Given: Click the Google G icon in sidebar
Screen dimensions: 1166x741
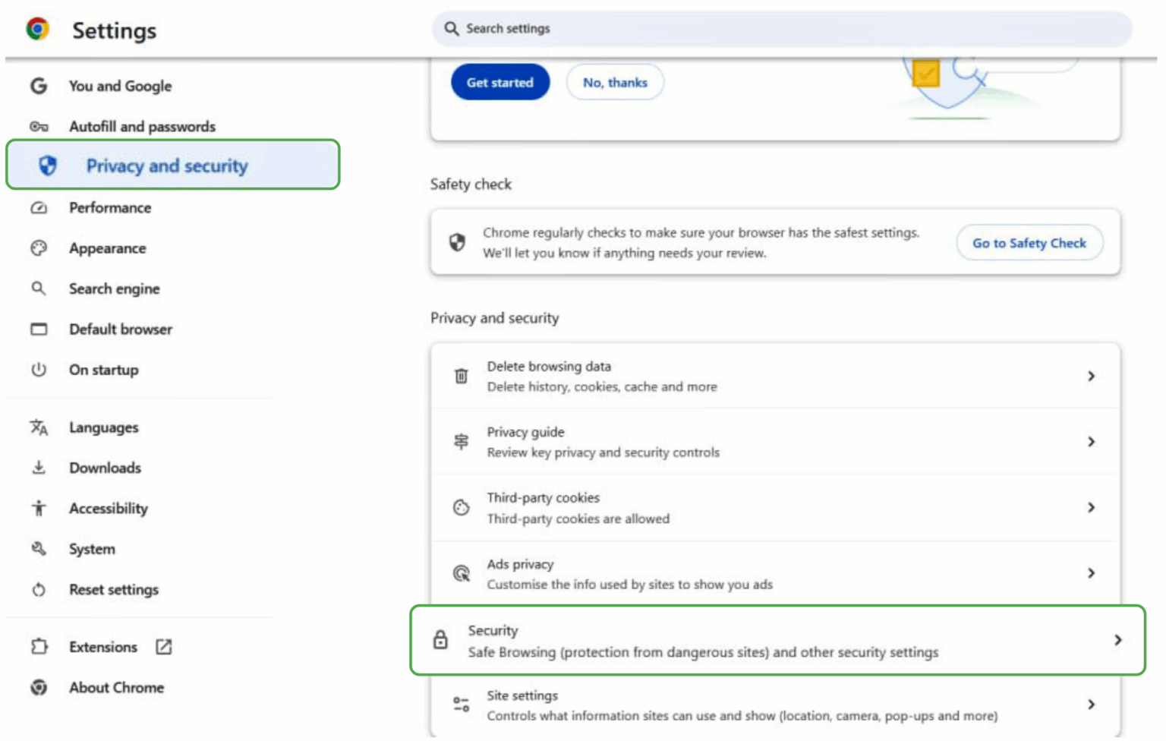Looking at the screenshot, I should point(39,86).
